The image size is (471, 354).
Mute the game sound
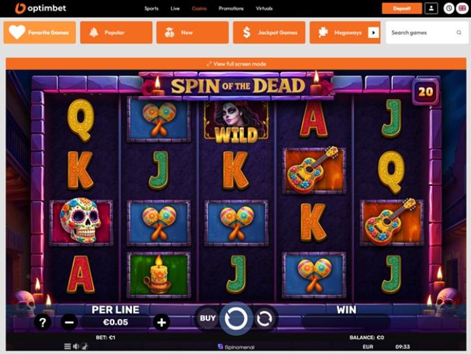pos(76,346)
